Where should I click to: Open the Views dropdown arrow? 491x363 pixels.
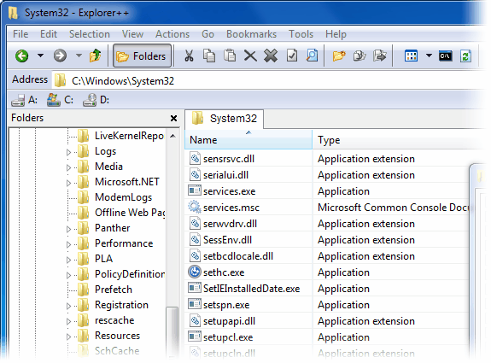tap(429, 56)
